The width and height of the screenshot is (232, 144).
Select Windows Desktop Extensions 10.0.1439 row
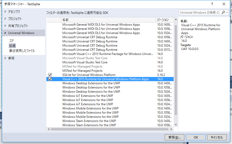pos(110,83)
